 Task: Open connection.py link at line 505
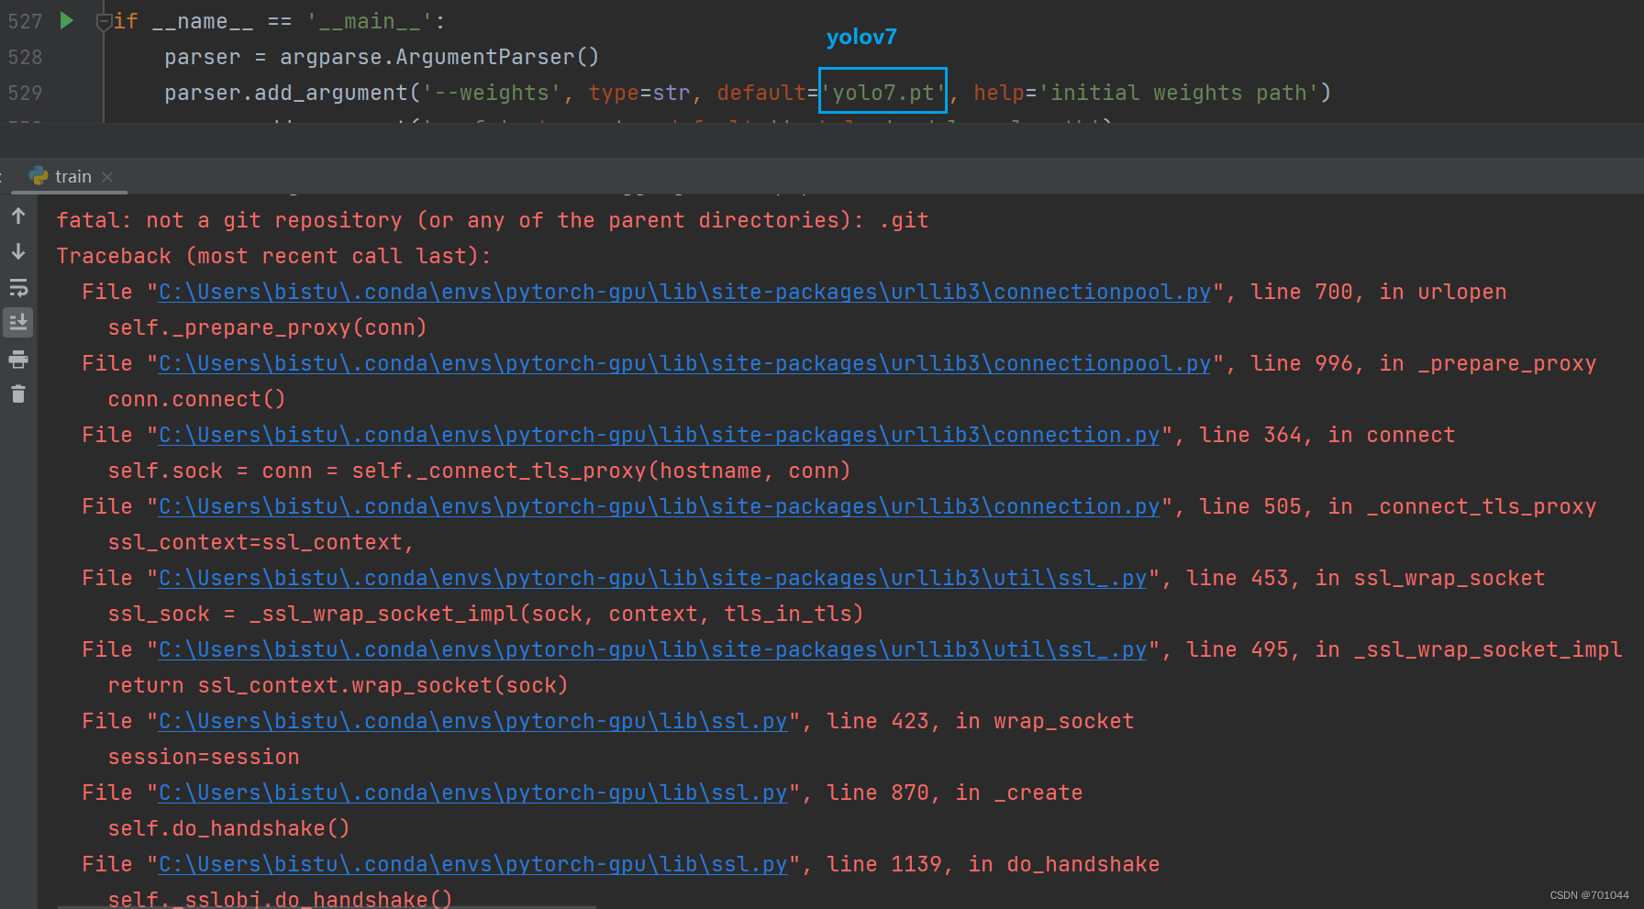[x=659, y=506]
